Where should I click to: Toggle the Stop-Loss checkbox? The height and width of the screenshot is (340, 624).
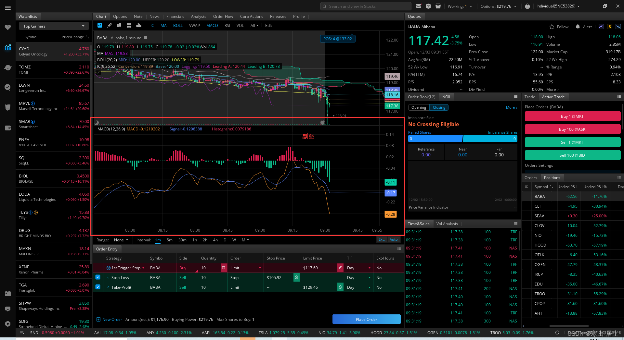coord(98,277)
